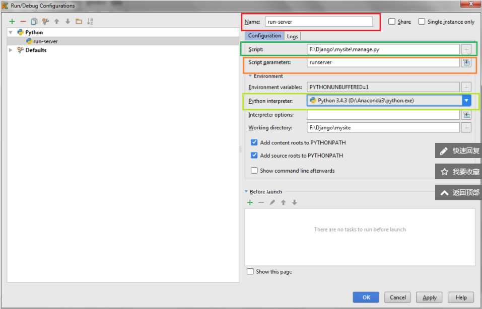The width and height of the screenshot is (482, 309).
Task: Expand the Defaults tree node
Action: [x=11, y=50]
